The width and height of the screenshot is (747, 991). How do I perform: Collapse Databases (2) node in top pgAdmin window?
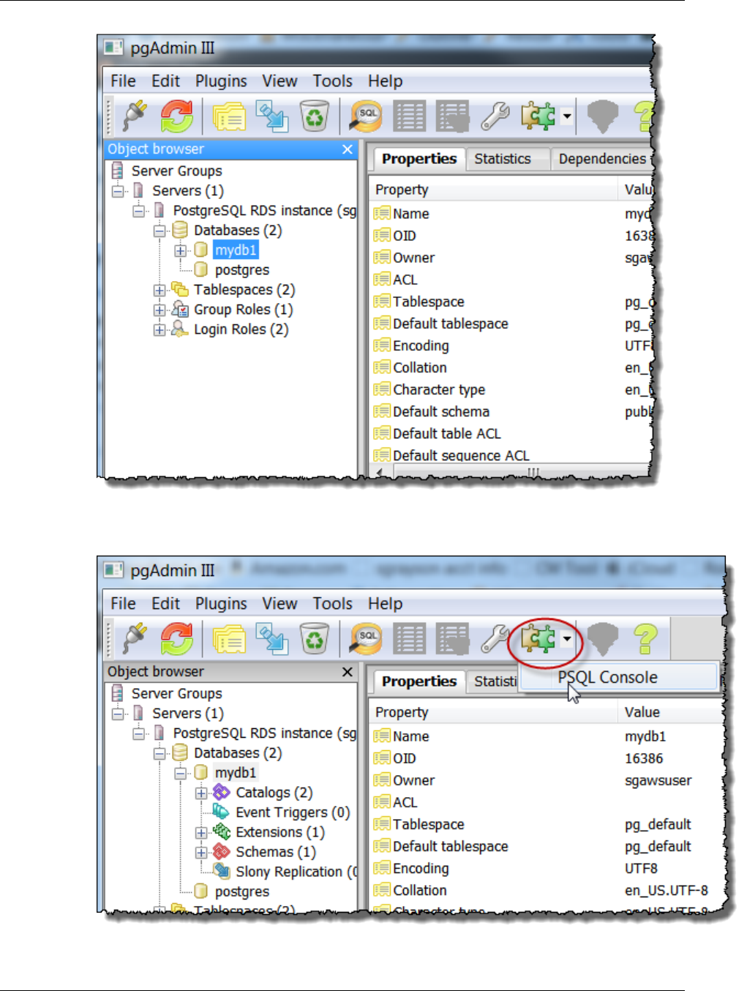pyautogui.click(x=159, y=231)
